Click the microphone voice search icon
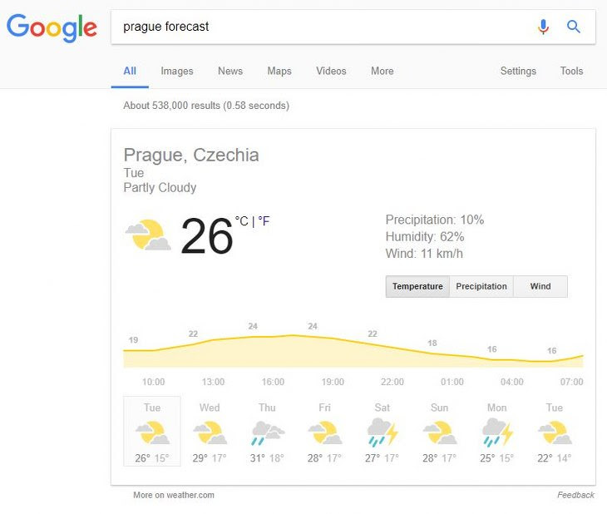 click(543, 27)
